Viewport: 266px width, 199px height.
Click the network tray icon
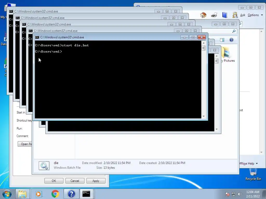click(x=234, y=194)
